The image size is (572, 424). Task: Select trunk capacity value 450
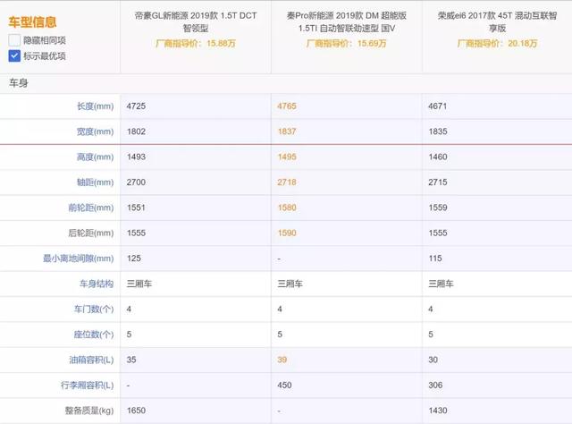coord(284,386)
